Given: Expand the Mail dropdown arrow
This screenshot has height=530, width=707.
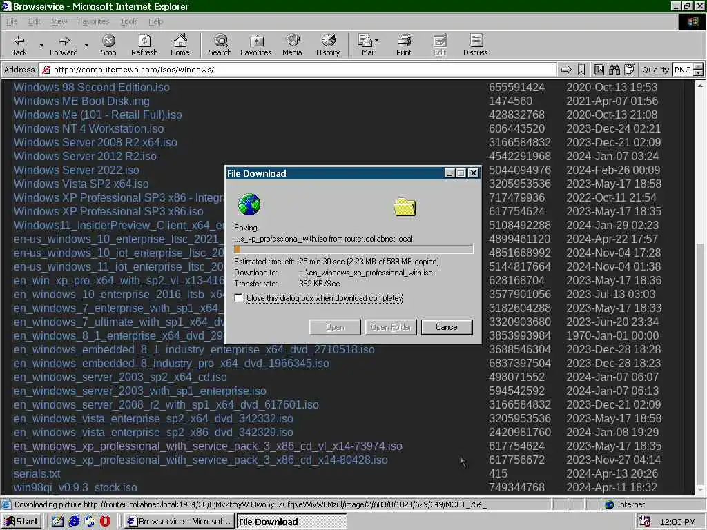Looking at the screenshot, I should (377, 41).
